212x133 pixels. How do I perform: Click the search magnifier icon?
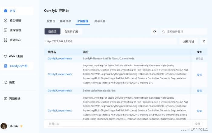tap(164, 31)
